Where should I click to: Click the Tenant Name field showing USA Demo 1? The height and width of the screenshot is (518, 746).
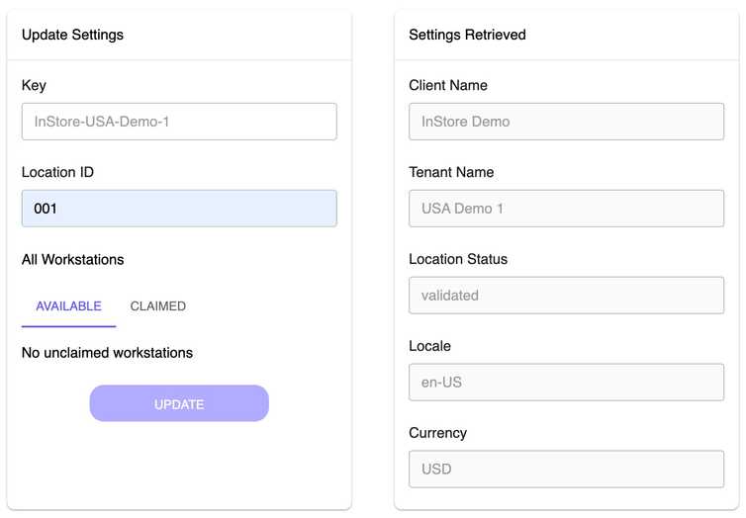pos(566,209)
